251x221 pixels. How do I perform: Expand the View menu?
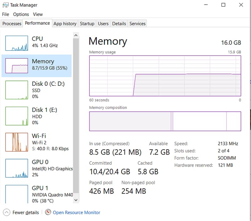38,14
